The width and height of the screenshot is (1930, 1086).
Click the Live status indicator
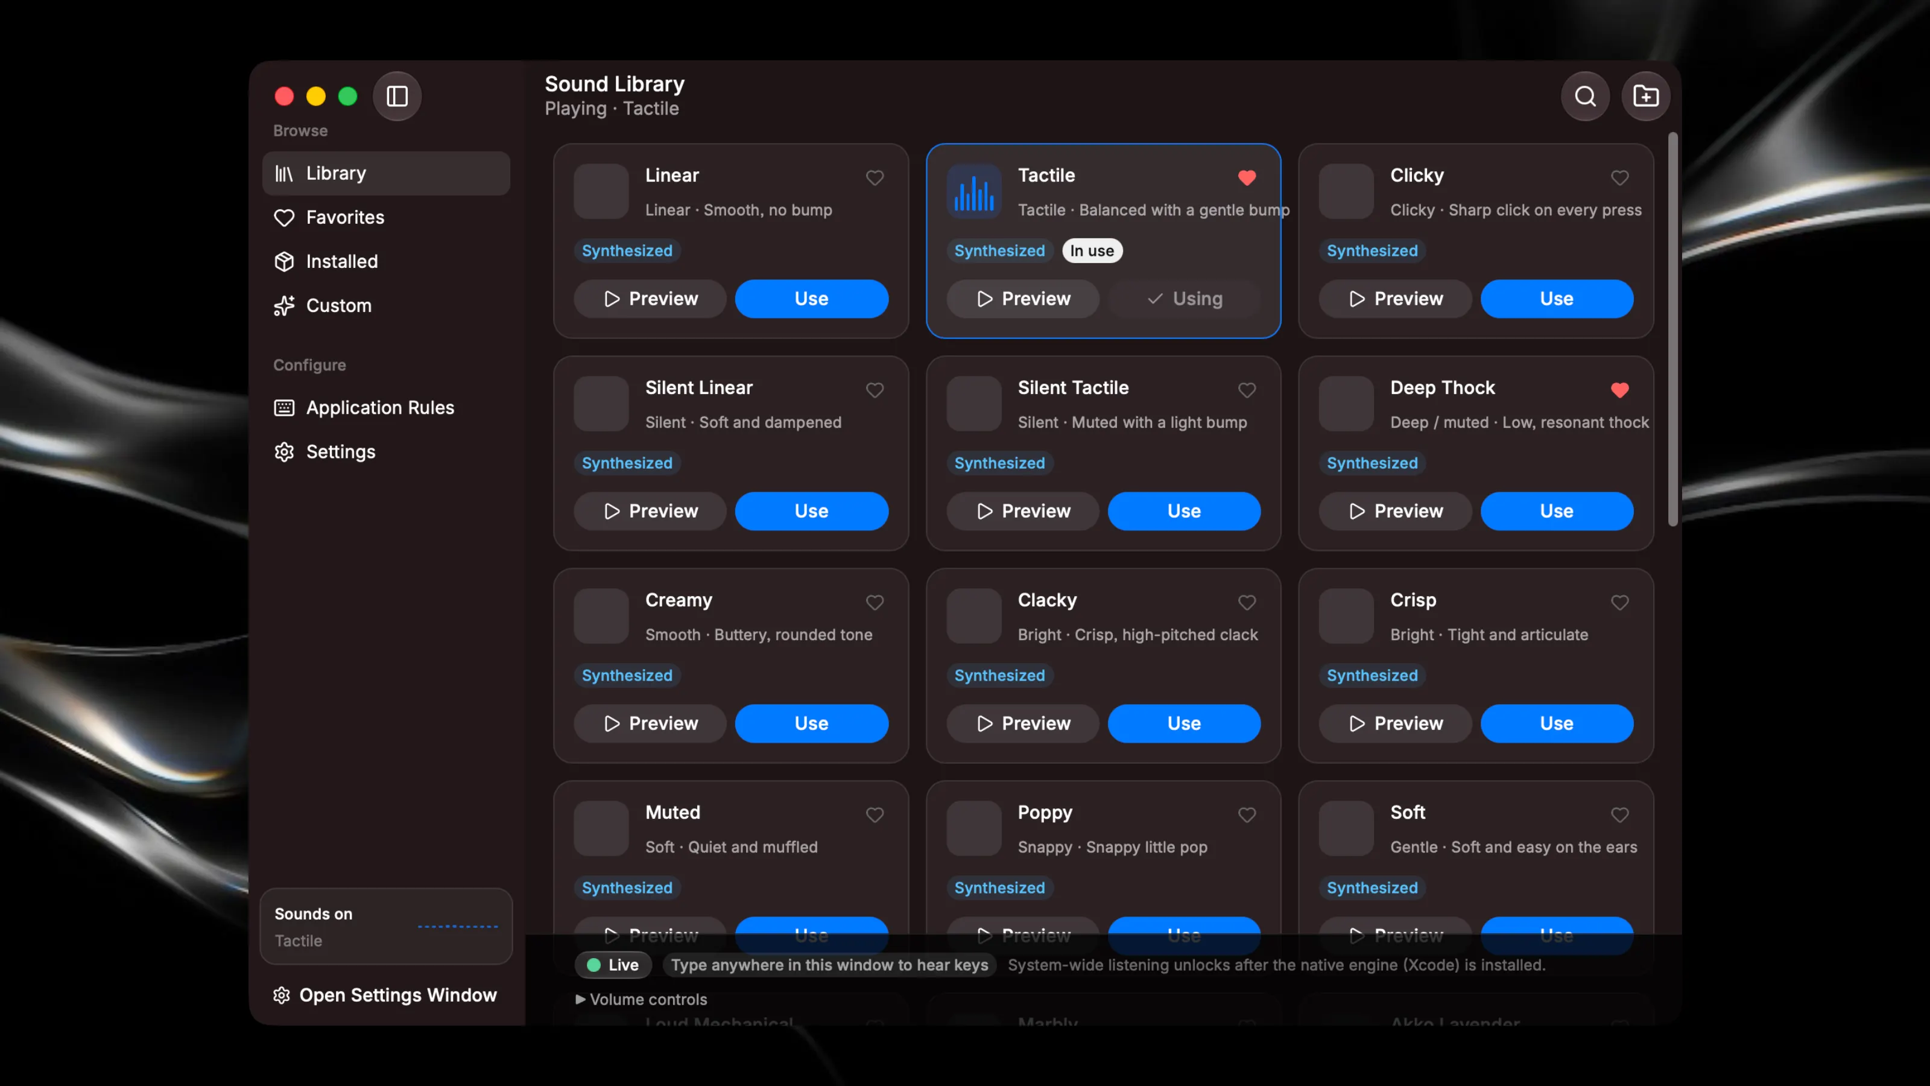tap(613, 965)
